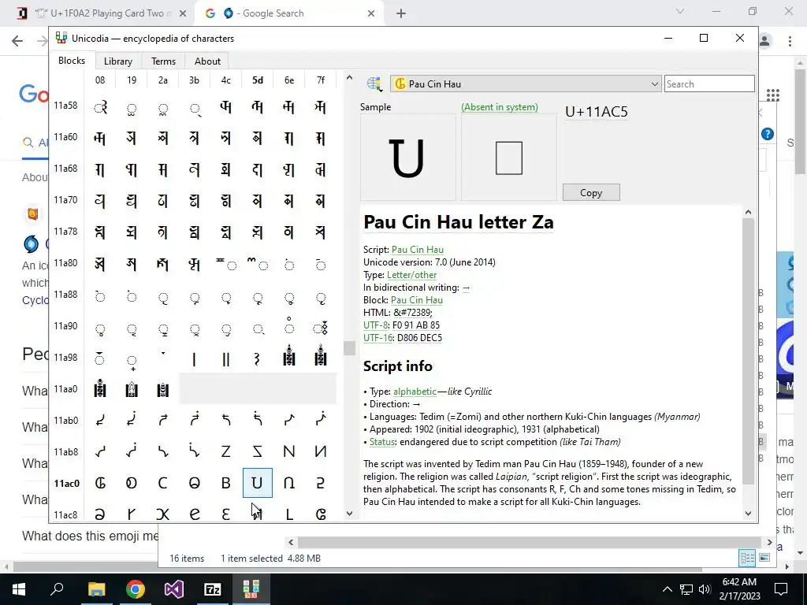The height and width of the screenshot is (605, 807).
Task: Open a new browser tab
Action: (x=401, y=13)
